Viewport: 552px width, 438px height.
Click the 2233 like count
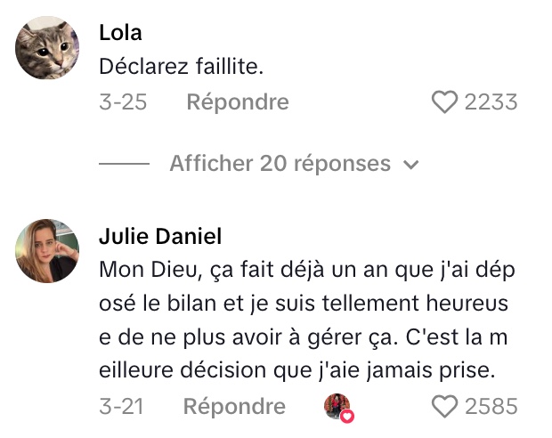pyautogui.click(x=491, y=102)
